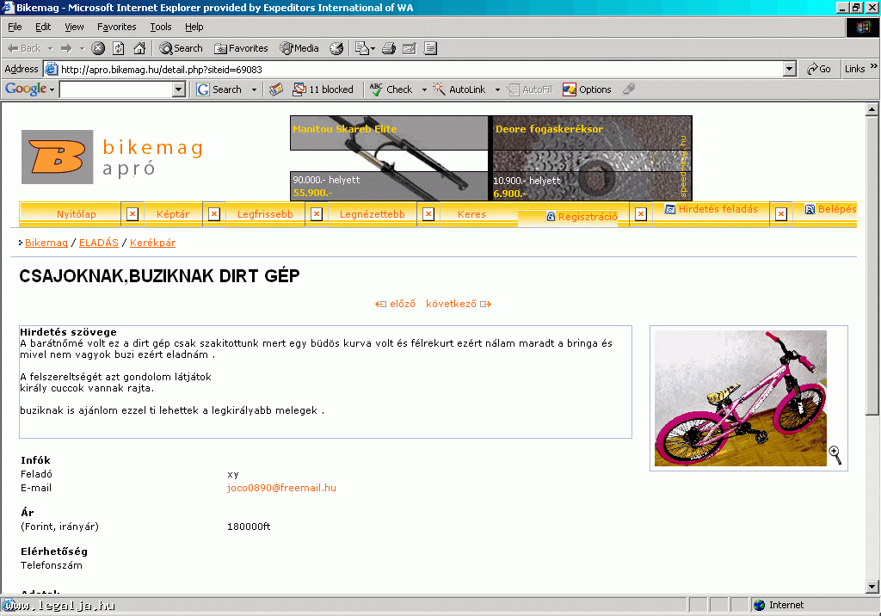Screen dimensions: 881x616
Task: Click the highlighter pen icon in Google toolbar
Action: point(629,89)
